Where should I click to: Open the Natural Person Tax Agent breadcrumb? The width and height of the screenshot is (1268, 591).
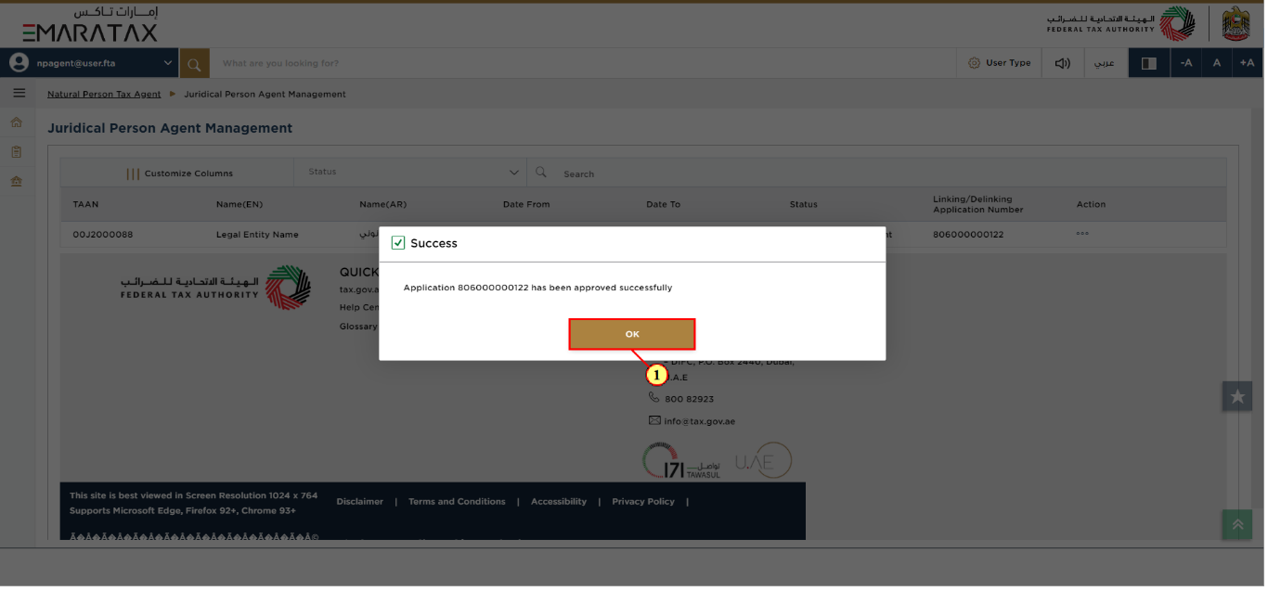coord(104,94)
